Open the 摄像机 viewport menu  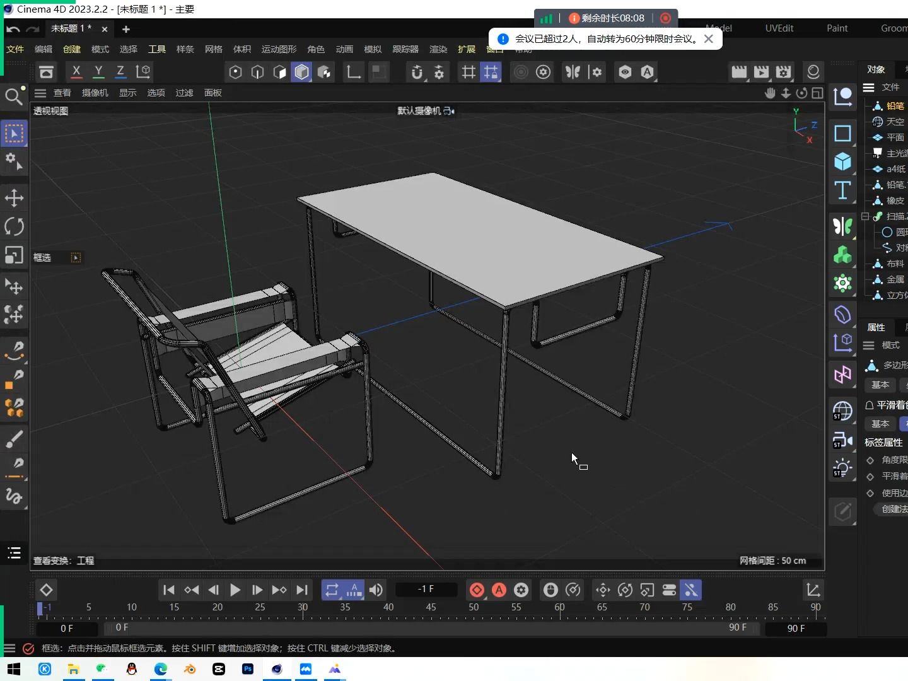click(x=94, y=93)
